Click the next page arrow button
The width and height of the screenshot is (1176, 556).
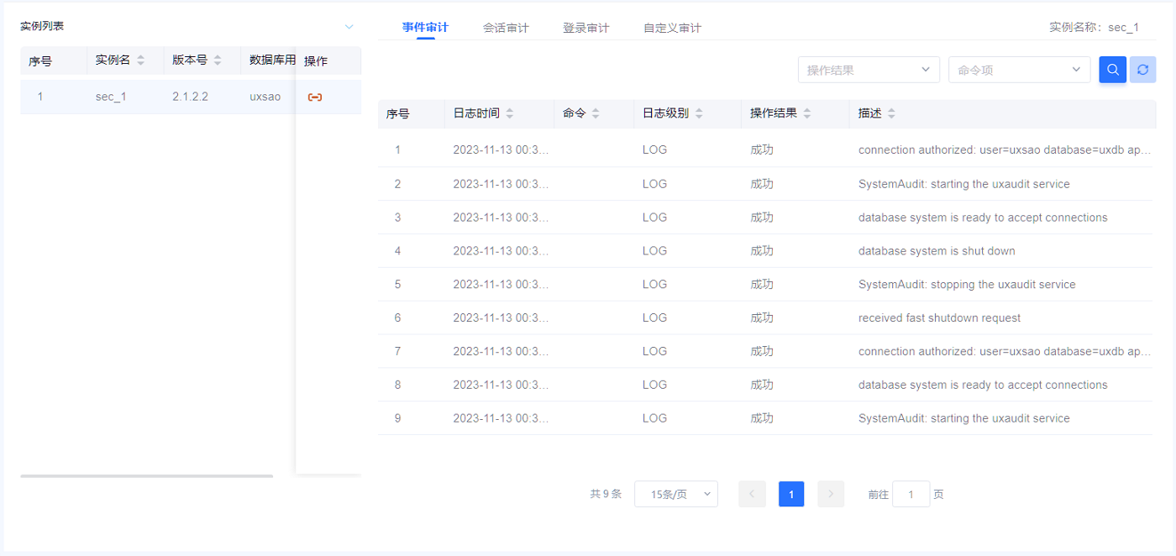coord(831,495)
